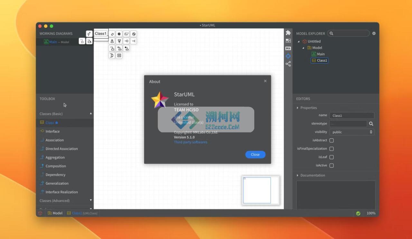This screenshot has height=239, width=412.
Task: Click the Documentation text area
Action: click(x=336, y=195)
